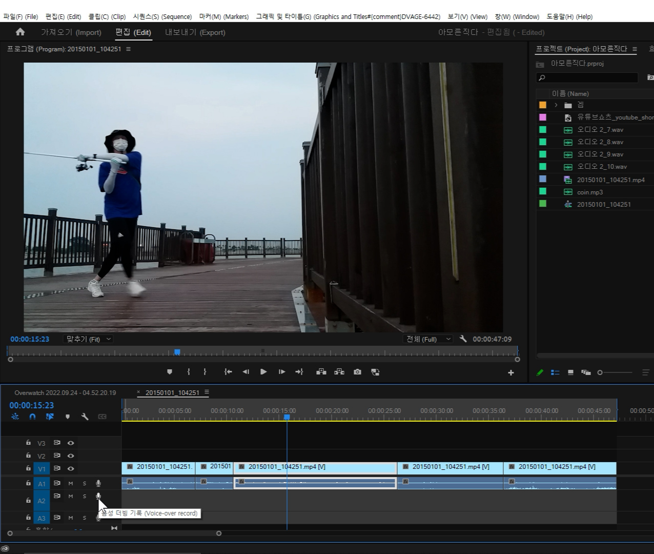Image resolution: width=654 pixels, height=554 pixels.
Task: Toggle the timeline Snap magnet icon
Action: pos(32,417)
